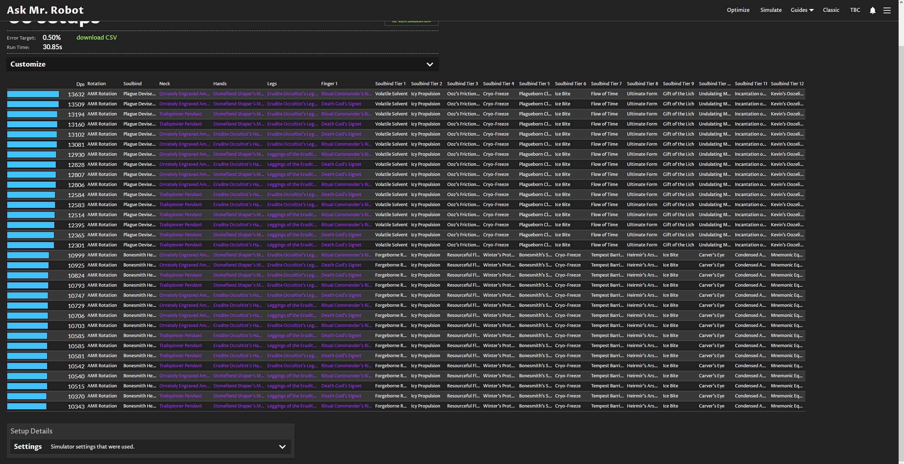The width and height of the screenshot is (904, 464).
Task: Click the Ask Mr. Robot logo icon
Action: click(44, 9)
